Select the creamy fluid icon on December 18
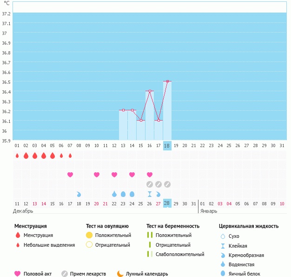 pyautogui.click(x=79, y=194)
